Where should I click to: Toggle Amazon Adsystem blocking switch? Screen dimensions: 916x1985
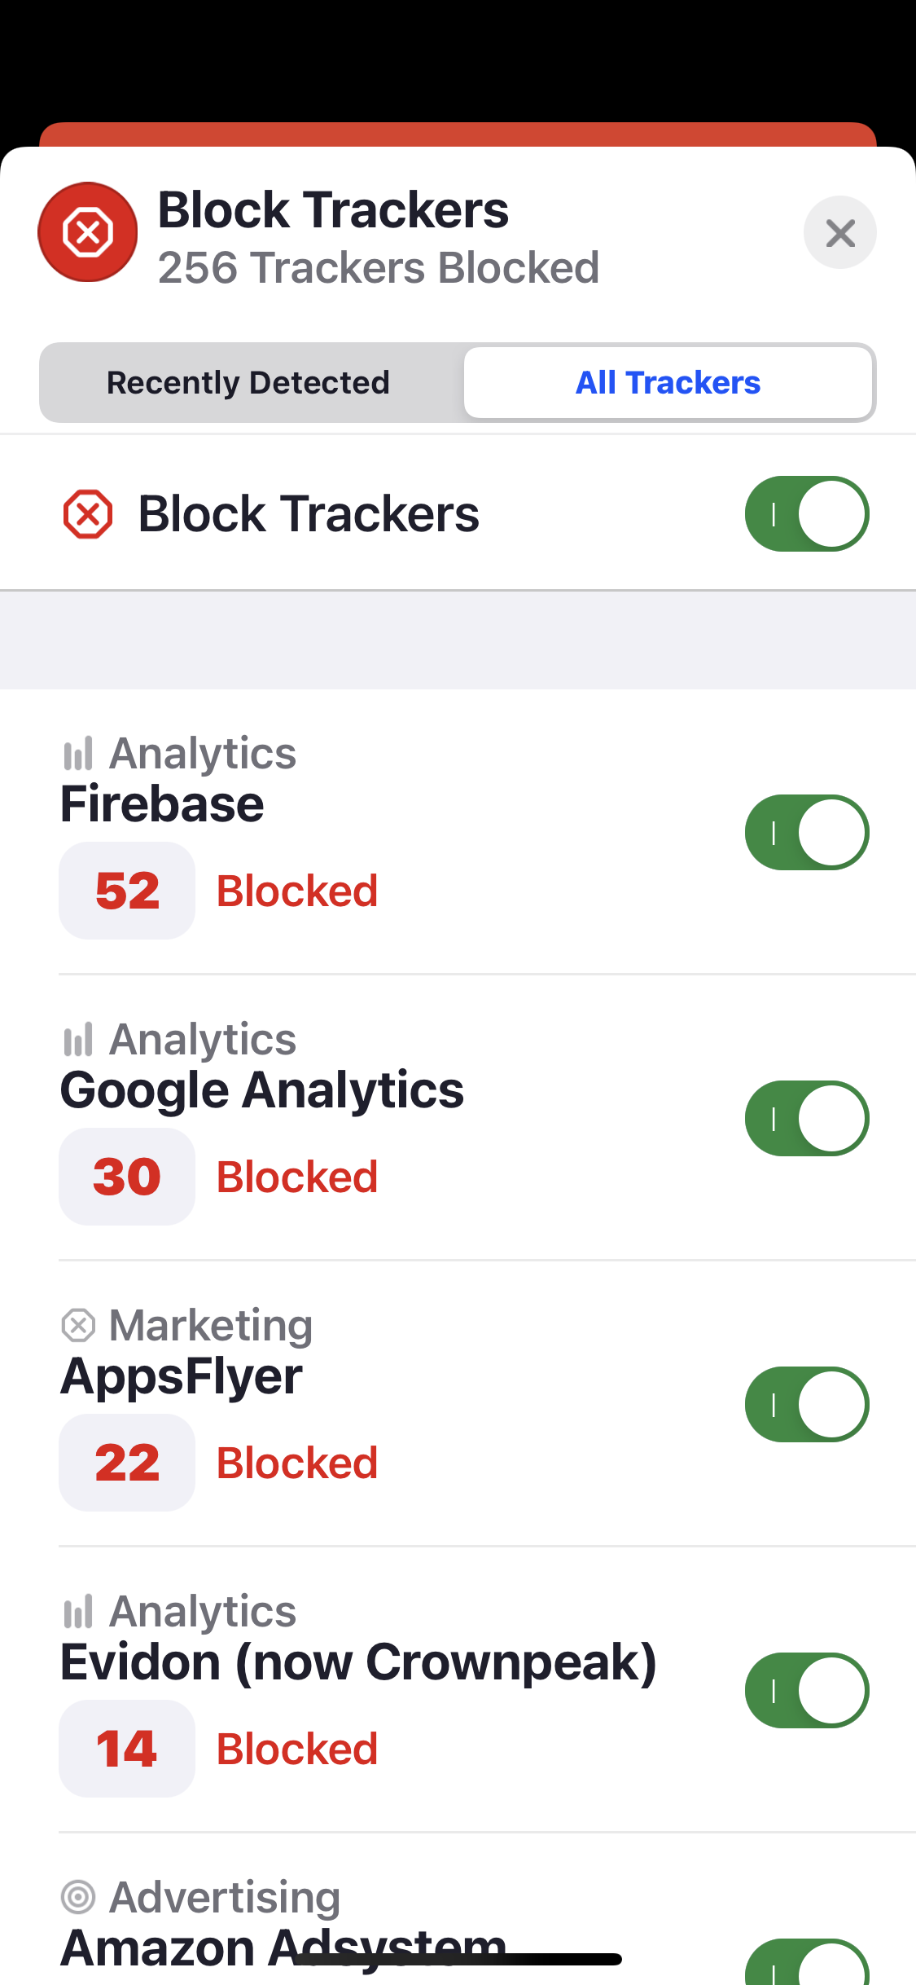click(806, 1965)
